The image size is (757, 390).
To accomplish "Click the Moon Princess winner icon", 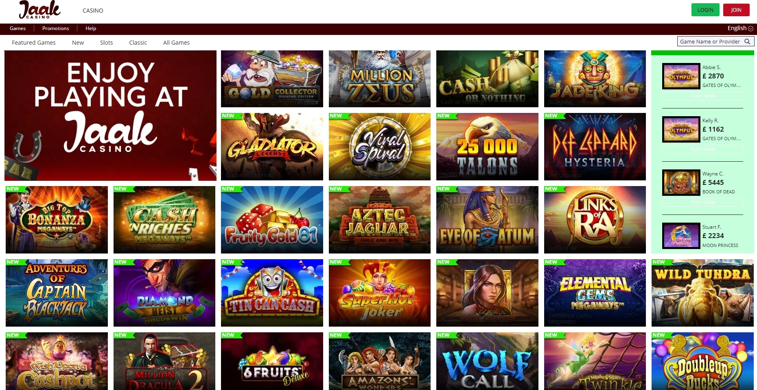I will click(x=681, y=236).
